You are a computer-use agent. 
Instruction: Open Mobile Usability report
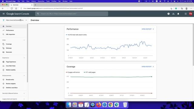(x=13, y=70)
